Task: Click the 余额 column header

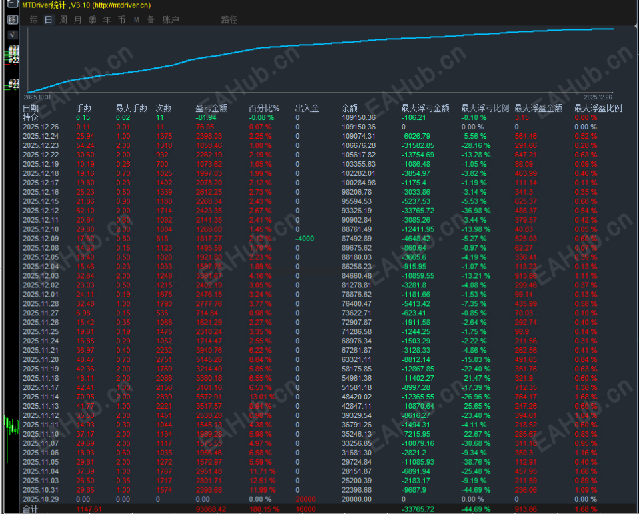Action: pyautogui.click(x=350, y=108)
